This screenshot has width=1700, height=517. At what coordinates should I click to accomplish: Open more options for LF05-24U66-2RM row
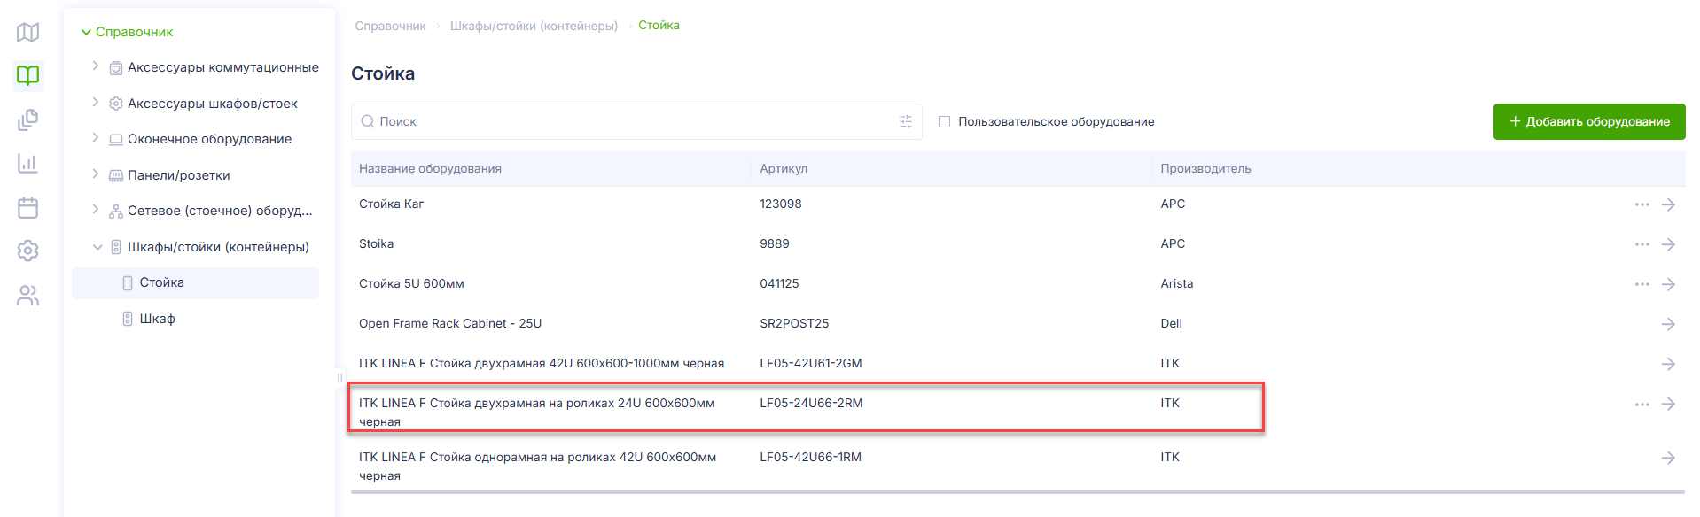click(x=1642, y=404)
